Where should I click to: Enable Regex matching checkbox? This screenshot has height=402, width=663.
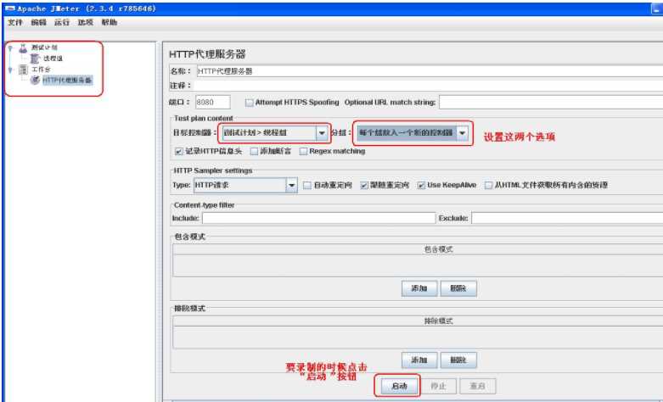(303, 151)
